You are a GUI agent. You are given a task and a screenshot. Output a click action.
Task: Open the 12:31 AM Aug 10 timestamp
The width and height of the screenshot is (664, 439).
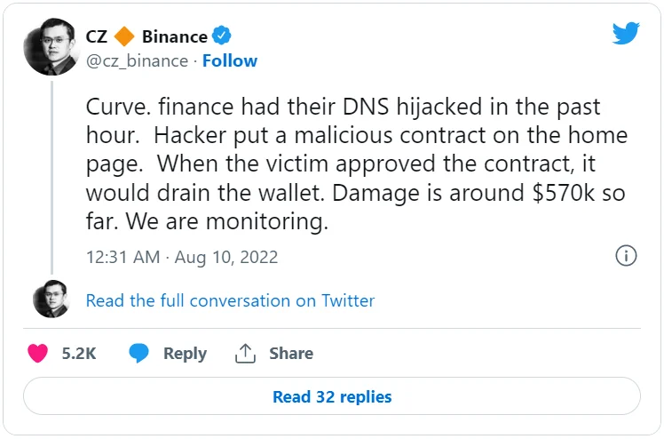(182, 257)
